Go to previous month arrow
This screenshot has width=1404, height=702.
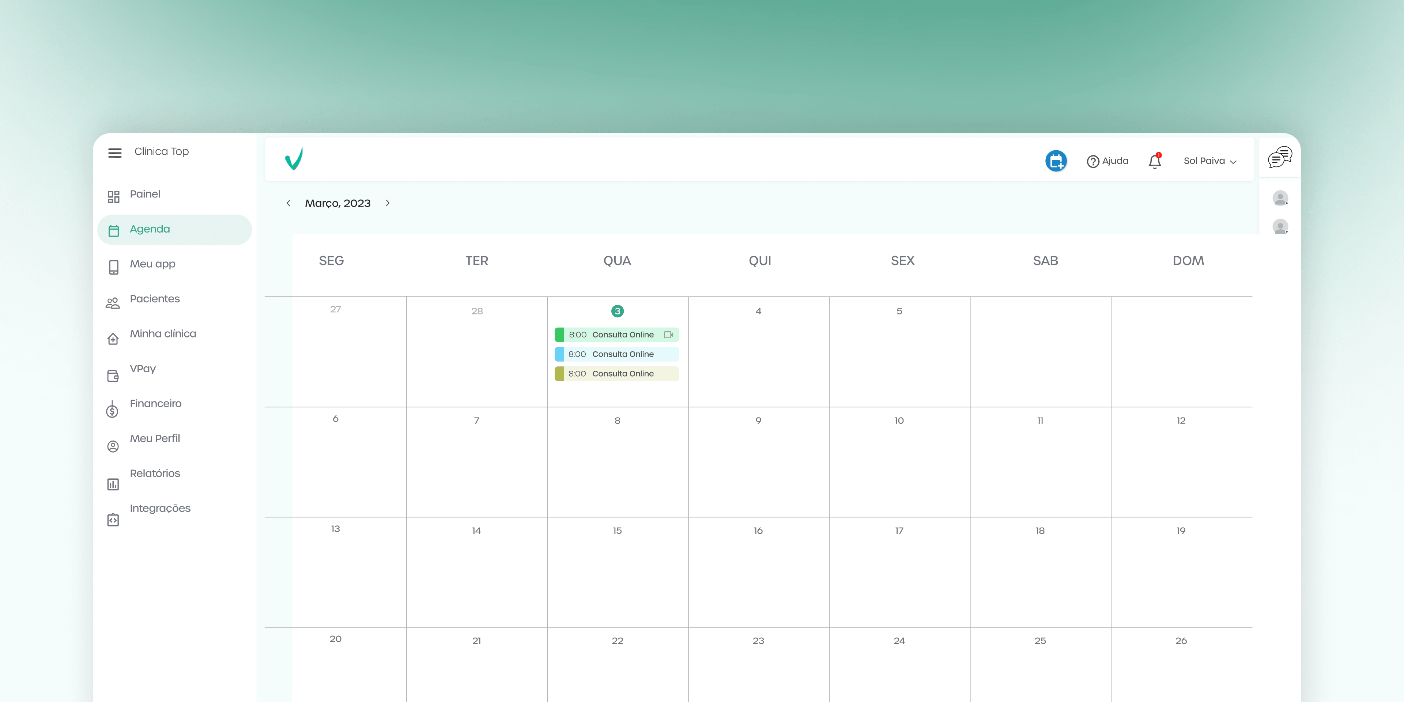click(x=288, y=203)
